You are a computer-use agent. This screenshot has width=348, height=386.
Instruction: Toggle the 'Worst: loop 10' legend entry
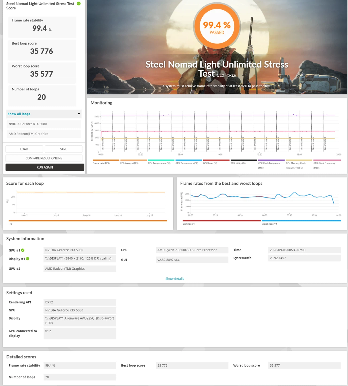coord(301,222)
